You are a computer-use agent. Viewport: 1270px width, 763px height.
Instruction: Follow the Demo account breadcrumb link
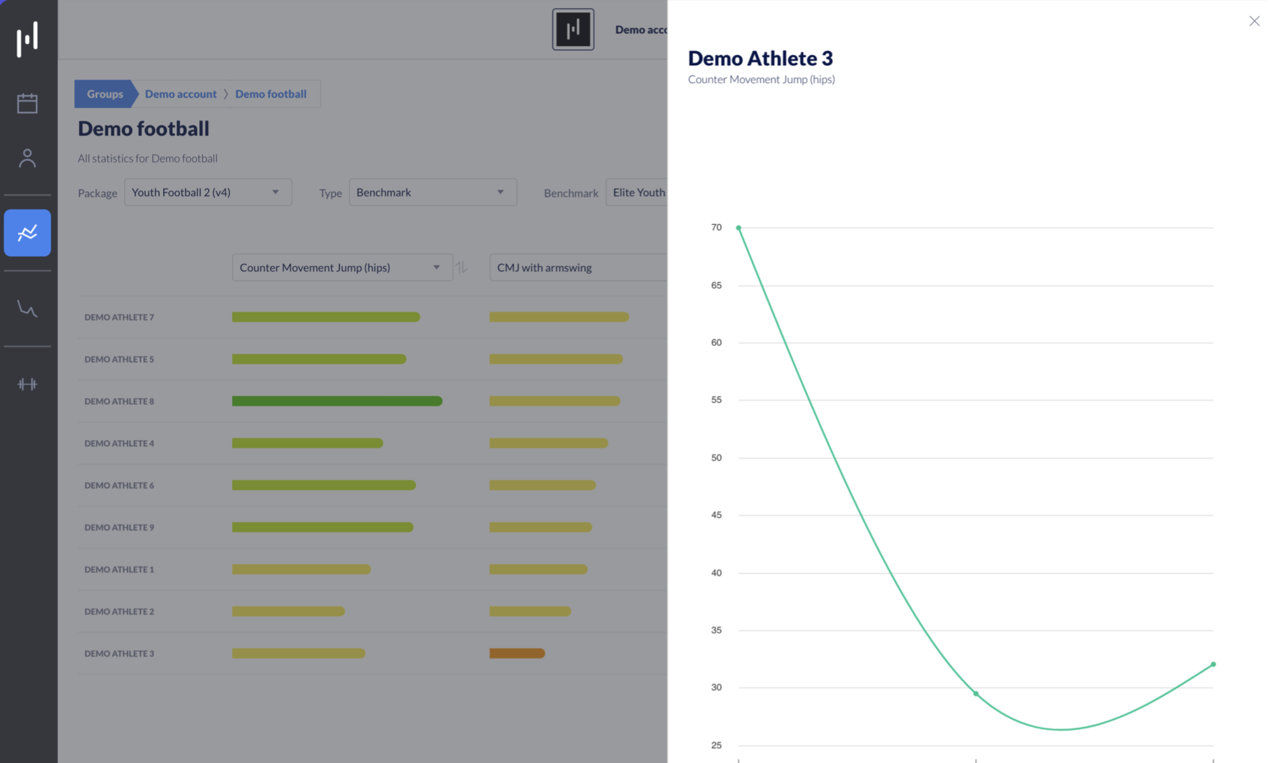[x=181, y=94]
